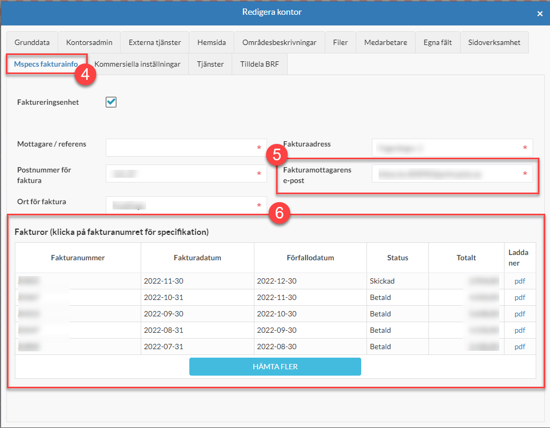Viewport: 550px width, 428px height.
Task: Click the Ladda ner column header
Action: click(520, 258)
